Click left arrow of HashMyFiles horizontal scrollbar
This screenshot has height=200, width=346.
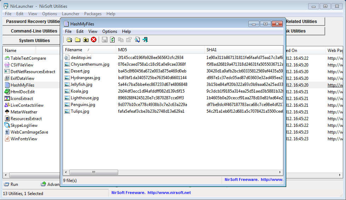(66, 172)
